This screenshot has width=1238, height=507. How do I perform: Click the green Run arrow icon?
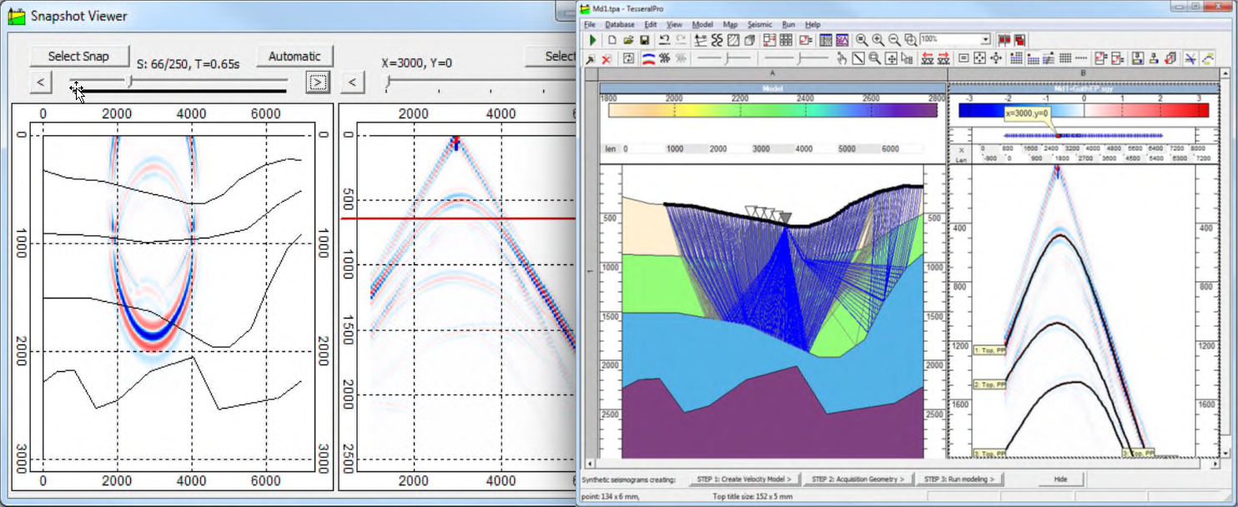point(592,40)
